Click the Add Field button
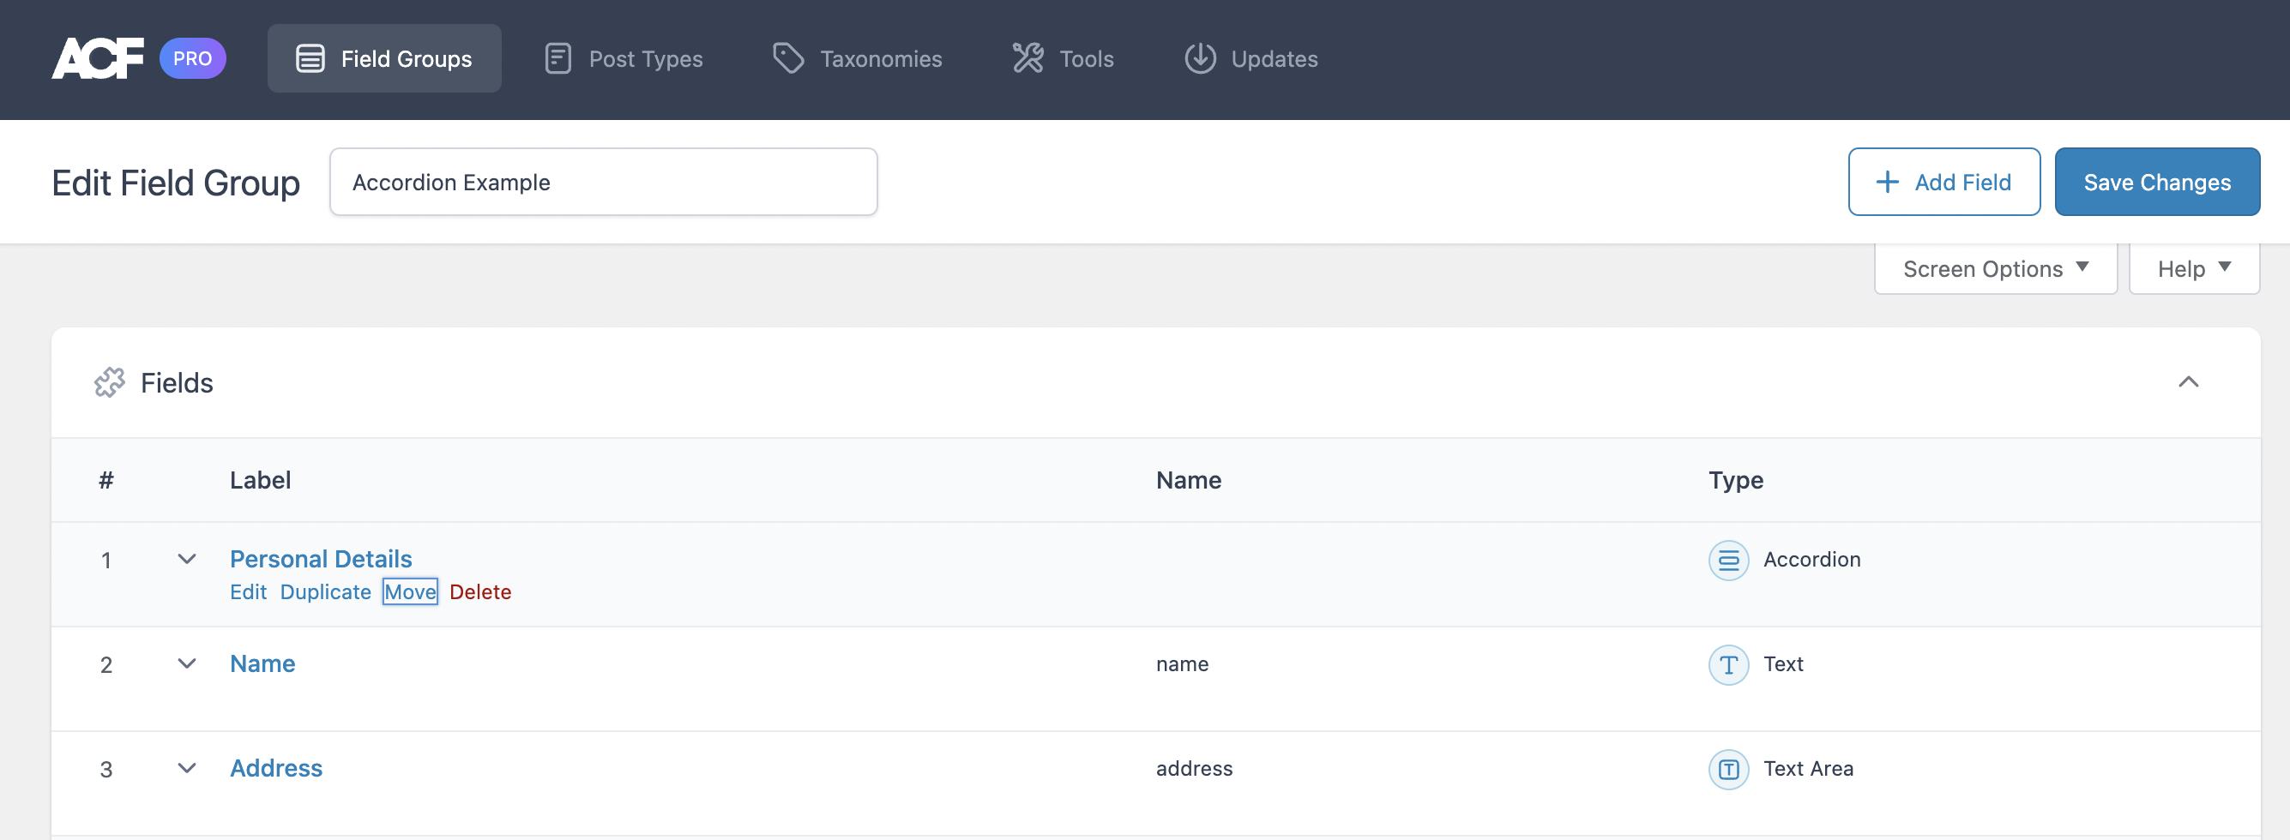 click(x=1943, y=183)
